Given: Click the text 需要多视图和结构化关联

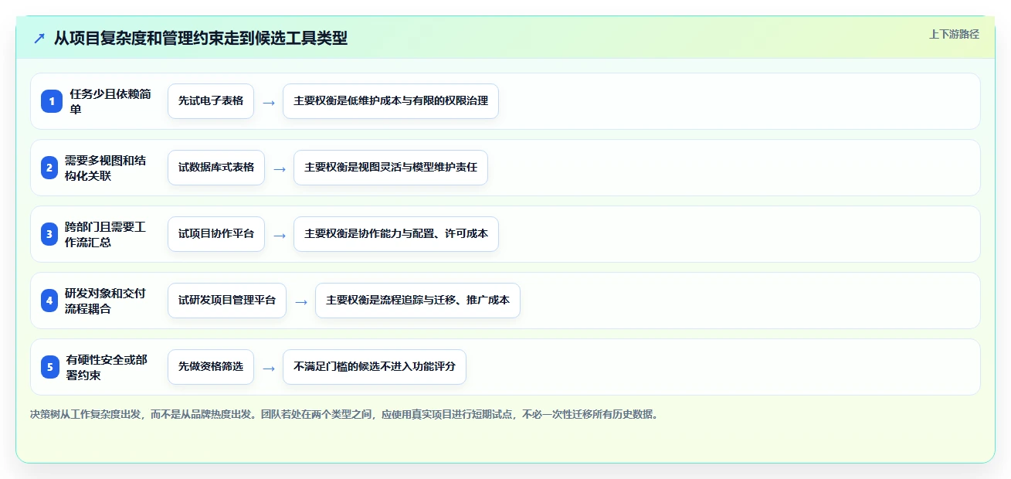Looking at the screenshot, I should 105,168.
